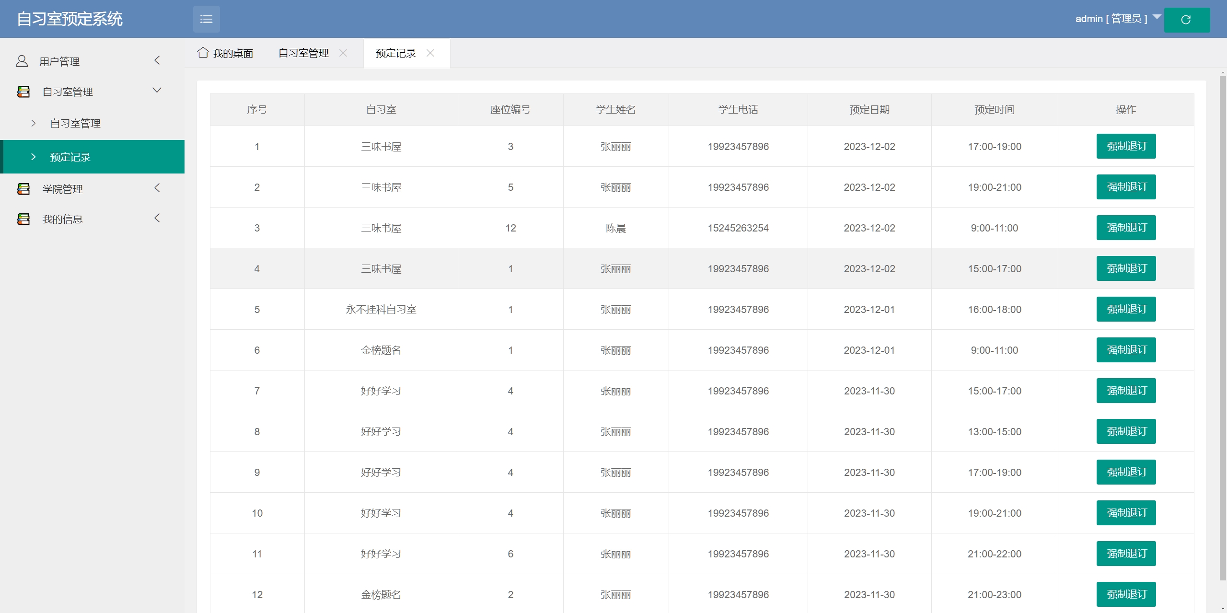
Task: Force cancel 陈晨's booking in row 3
Action: pos(1126,228)
